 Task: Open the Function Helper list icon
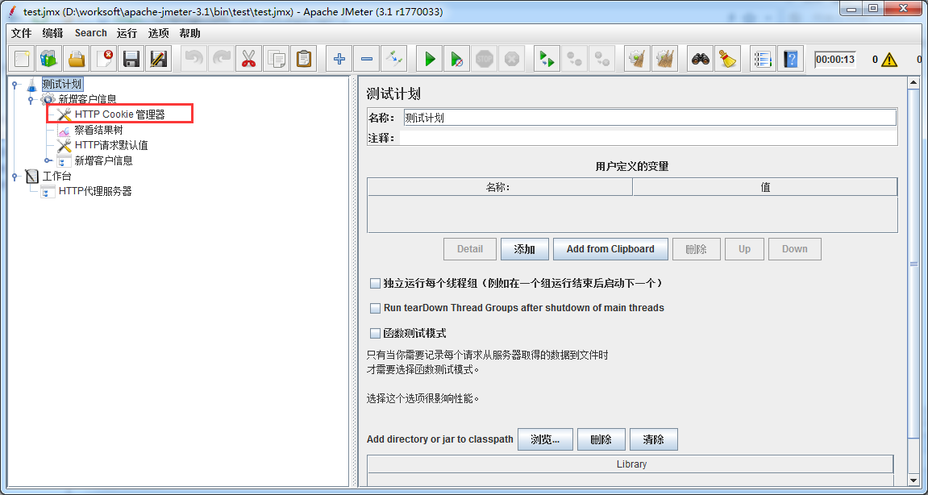pos(764,59)
